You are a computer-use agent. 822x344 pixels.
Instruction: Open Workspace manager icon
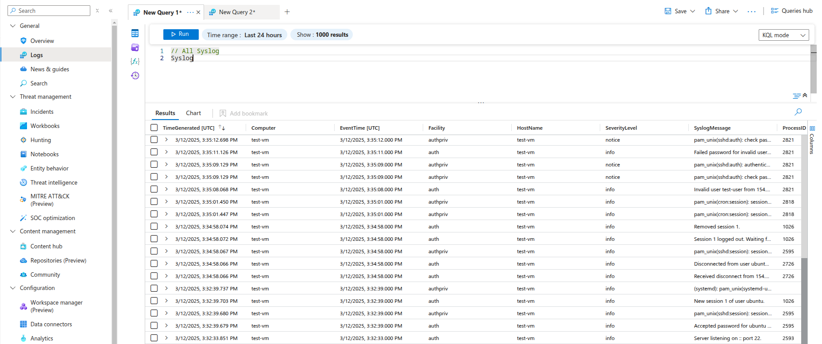point(23,306)
